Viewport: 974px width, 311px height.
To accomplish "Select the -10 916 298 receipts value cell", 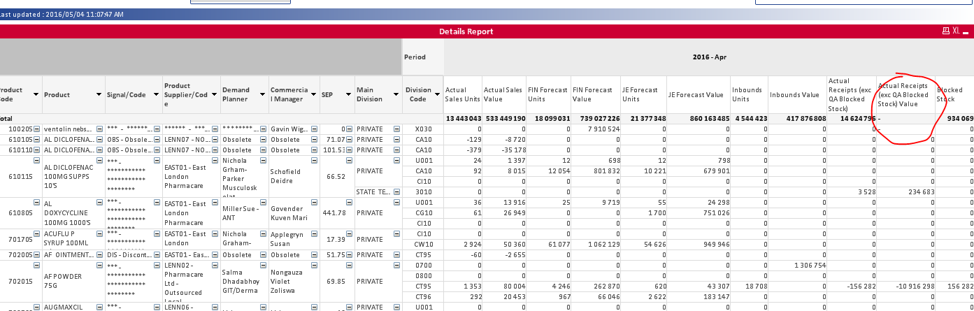I will click(906, 287).
